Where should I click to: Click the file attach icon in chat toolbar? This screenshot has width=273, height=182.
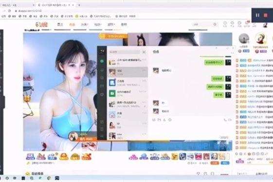point(159,120)
